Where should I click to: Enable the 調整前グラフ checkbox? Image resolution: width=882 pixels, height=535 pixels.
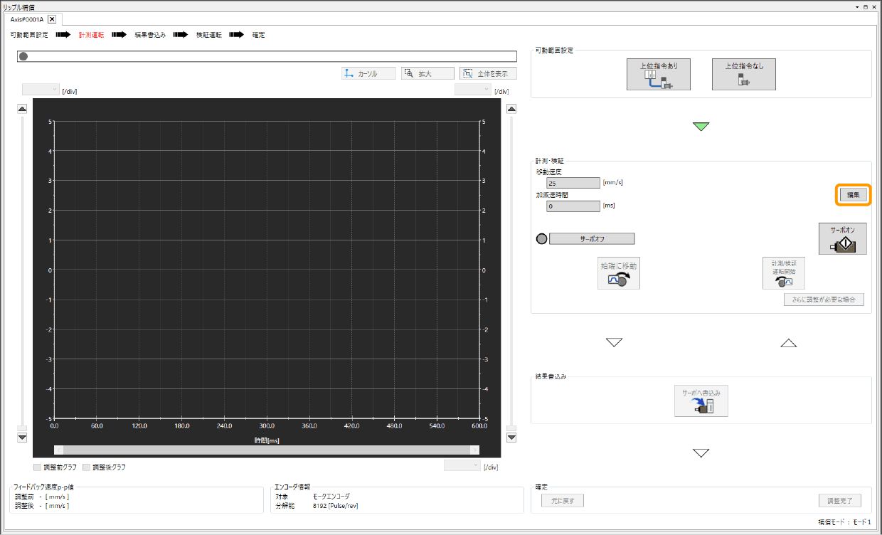[x=38, y=467]
